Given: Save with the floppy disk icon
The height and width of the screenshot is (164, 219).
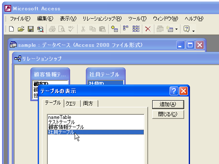Looking at the screenshot, I should tap(31, 29).
